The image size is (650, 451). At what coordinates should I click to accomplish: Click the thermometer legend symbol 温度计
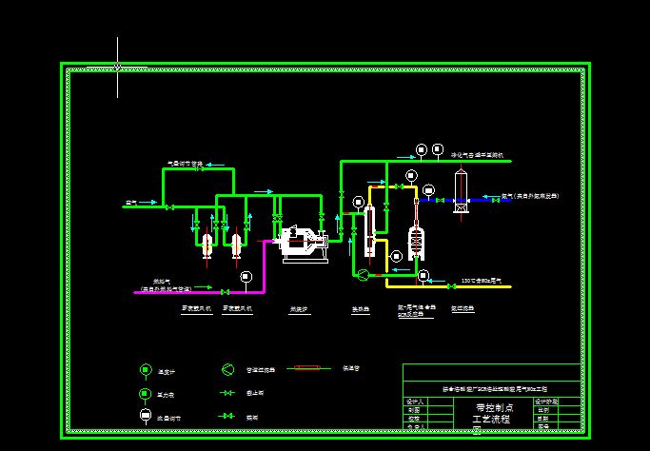point(145,370)
